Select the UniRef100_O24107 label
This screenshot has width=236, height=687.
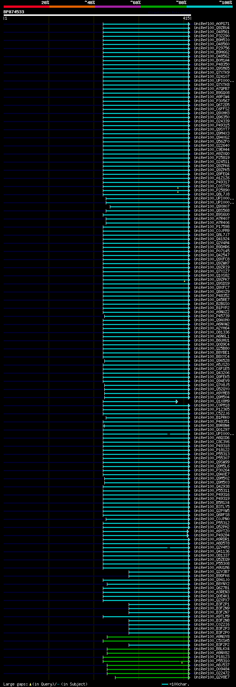click(x=212, y=77)
